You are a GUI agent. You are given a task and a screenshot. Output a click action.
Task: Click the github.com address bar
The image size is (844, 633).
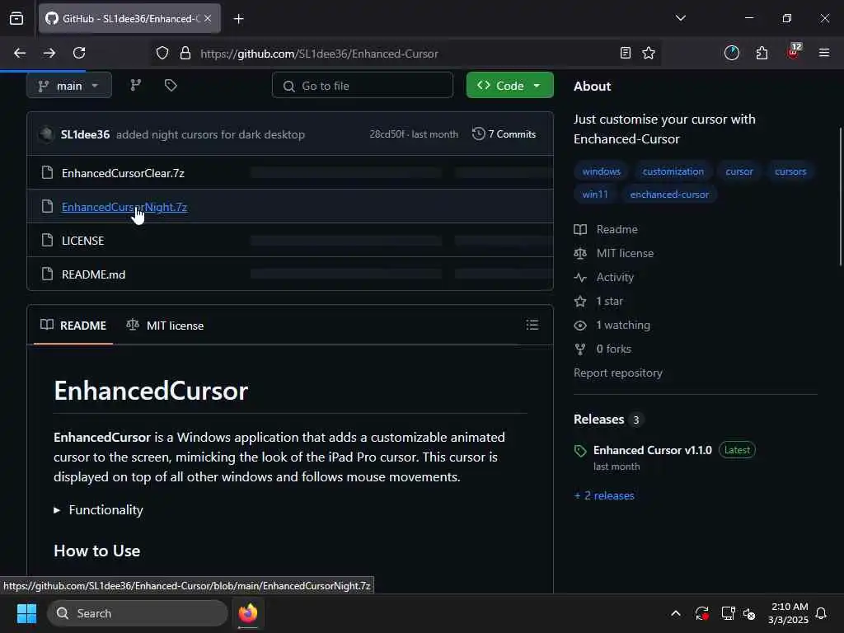[404, 54]
